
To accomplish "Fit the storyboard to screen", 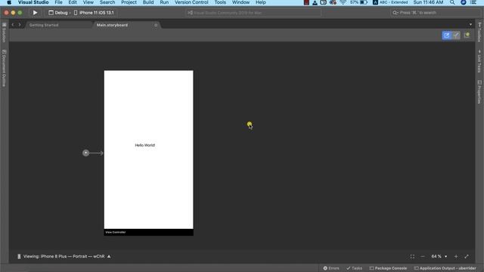I will pyautogui.click(x=412, y=256).
